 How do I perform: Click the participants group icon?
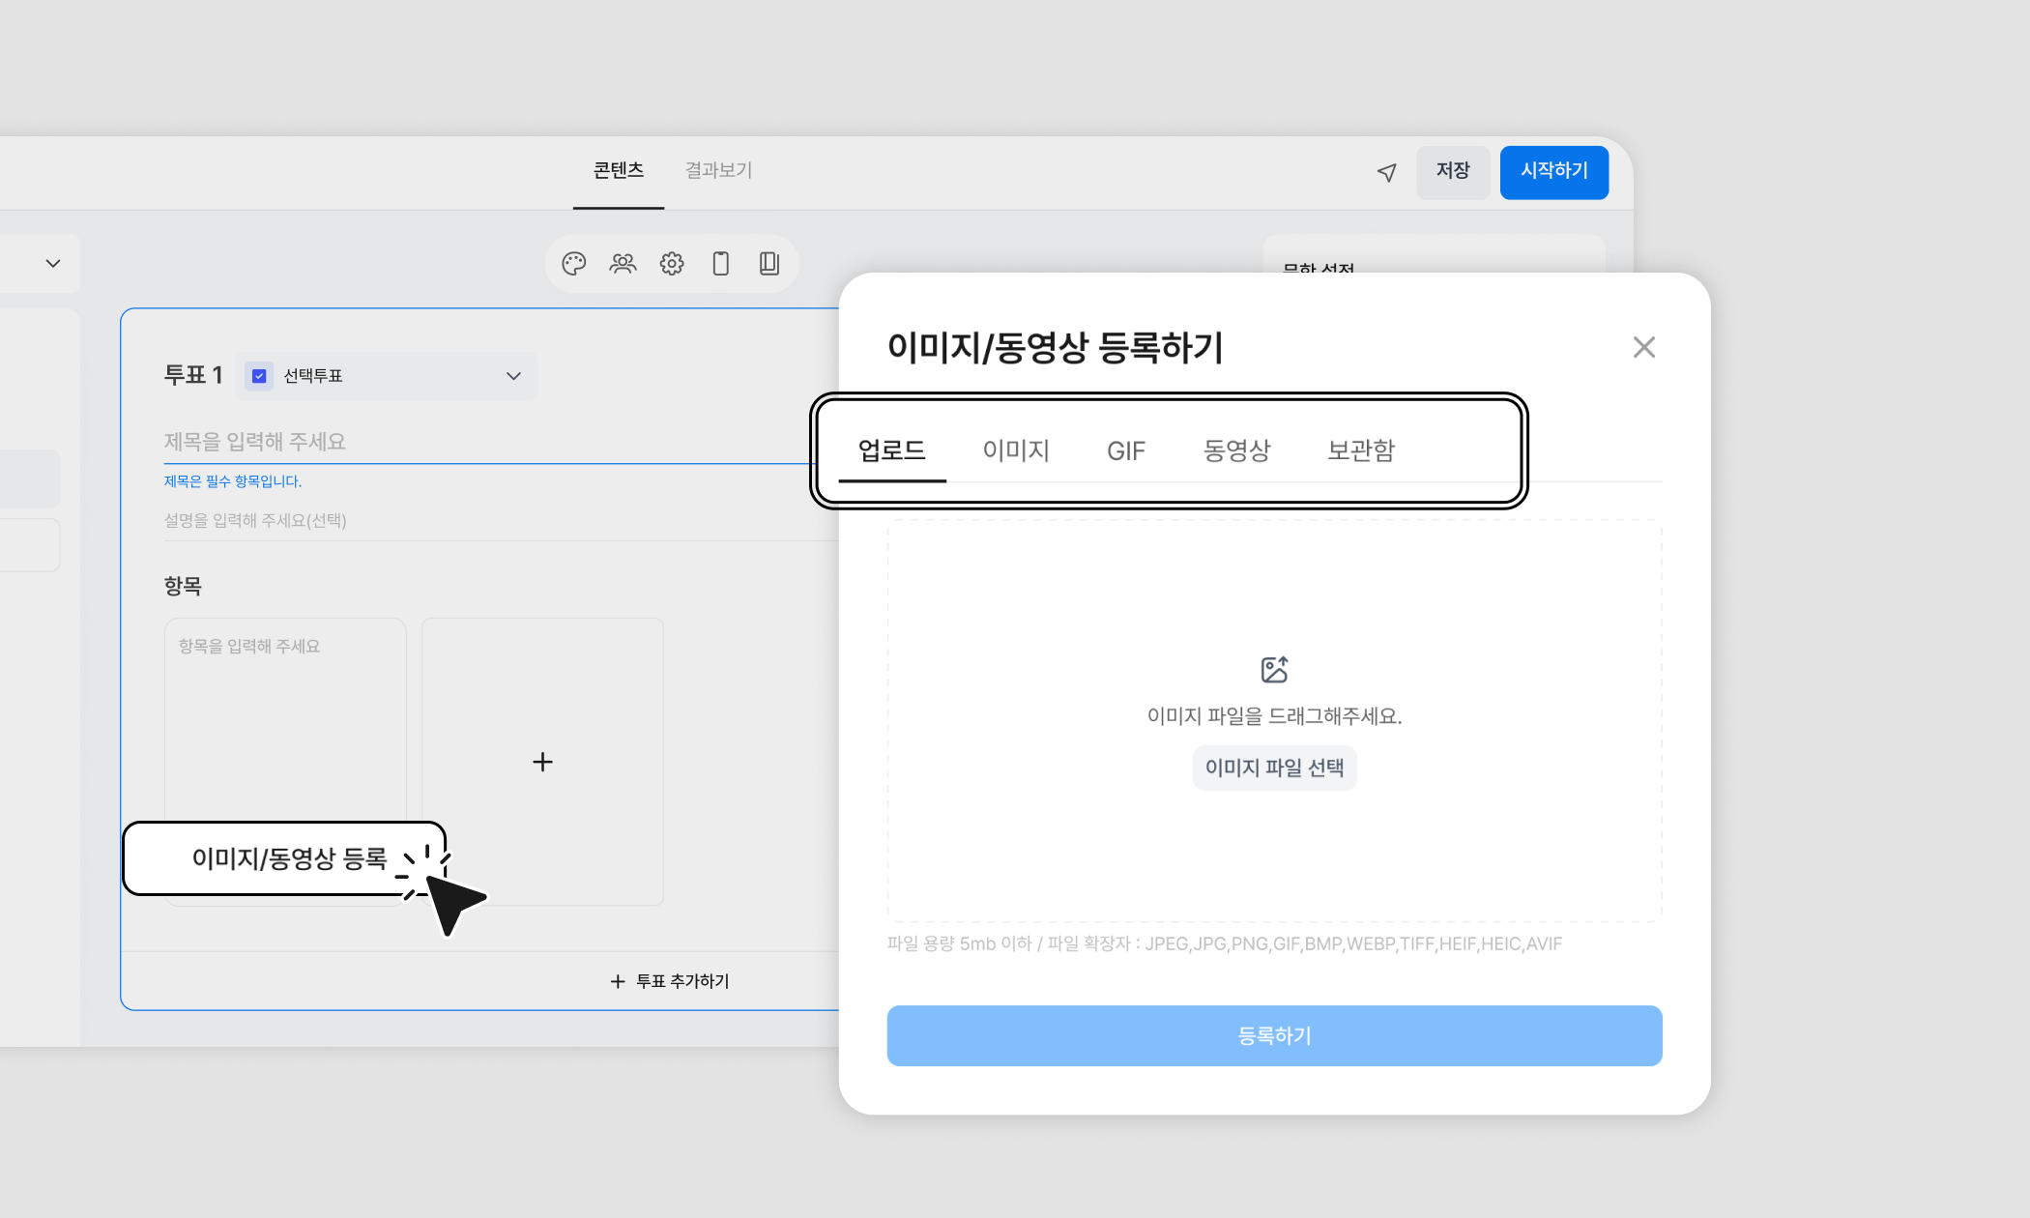[x=623, y=264]
